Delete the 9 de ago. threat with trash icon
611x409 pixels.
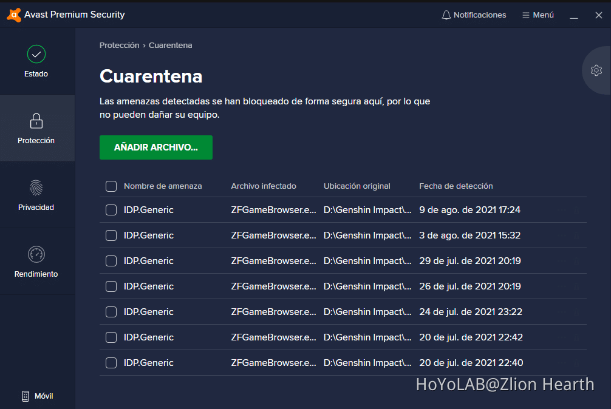tap(576, 210)
